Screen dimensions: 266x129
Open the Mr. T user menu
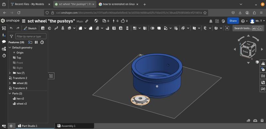click(x=257, y=21)
